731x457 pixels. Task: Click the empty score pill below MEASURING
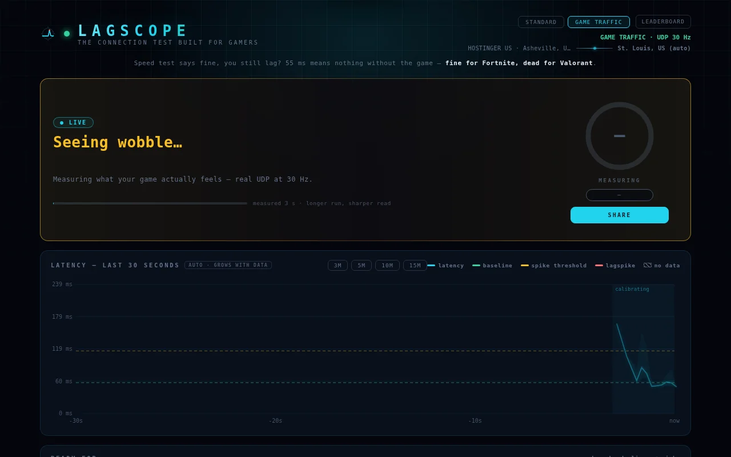[x=620, y=195]
